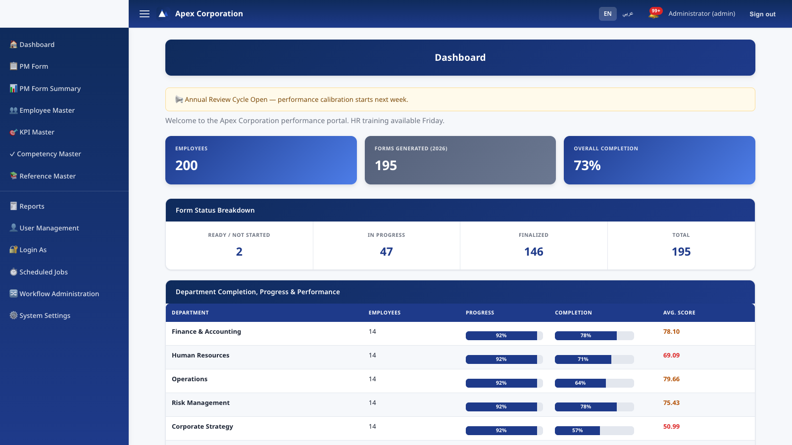The image size is (792, 445).
Task: Click the Reports document icon
Action: (13, 206)
